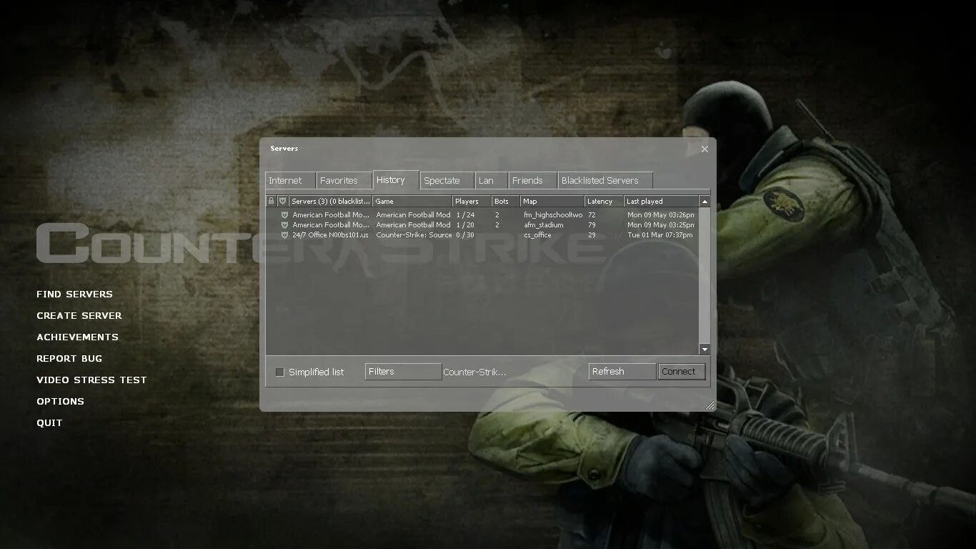Click the scrollbar up arrow in the server list
976x549 pixels.
click(x=704, y=202)
